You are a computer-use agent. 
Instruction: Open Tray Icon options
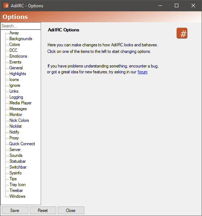pyautogui.click(x=17, y=185)
